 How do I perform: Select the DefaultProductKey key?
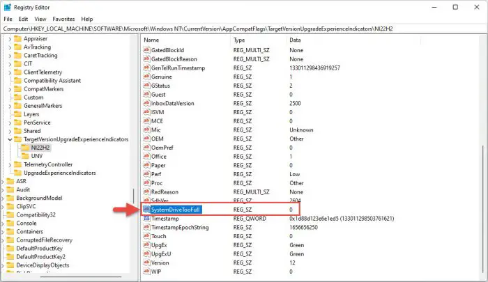39,249
